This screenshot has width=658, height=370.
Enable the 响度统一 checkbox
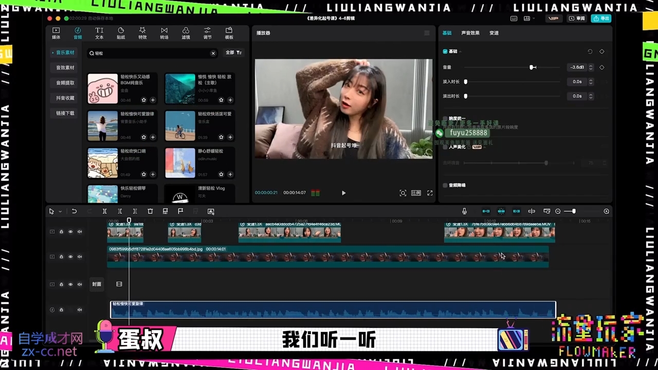point(445,119)
